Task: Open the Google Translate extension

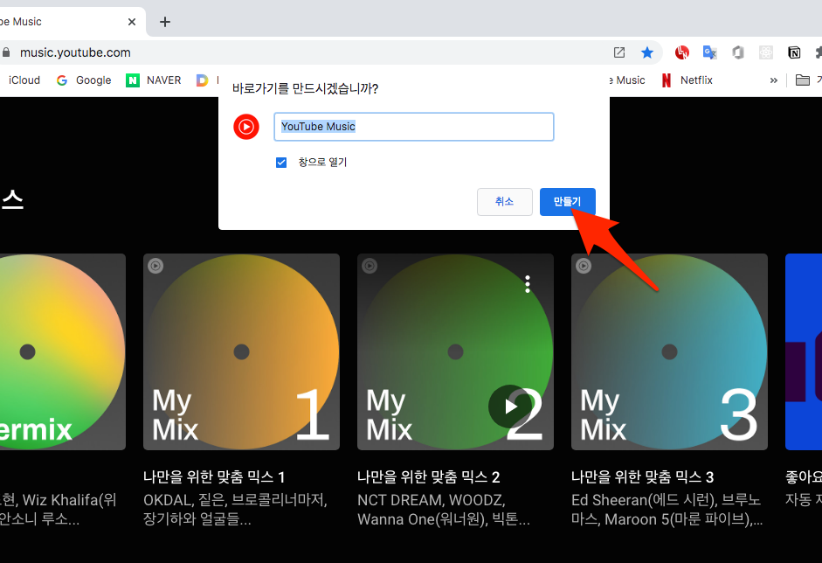Action: point(710,52)
